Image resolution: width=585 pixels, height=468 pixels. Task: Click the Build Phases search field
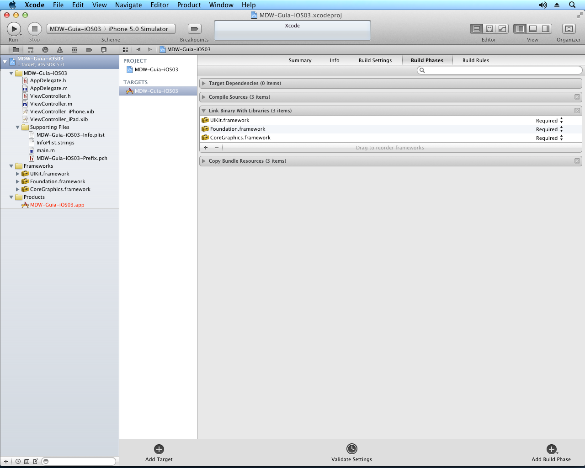click(x=500, y=70)
